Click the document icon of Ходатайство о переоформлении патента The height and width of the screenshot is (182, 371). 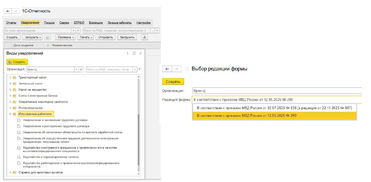(x=20, y=157)
